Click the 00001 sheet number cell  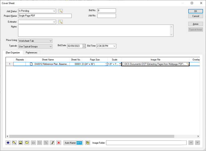coord(76,64)
